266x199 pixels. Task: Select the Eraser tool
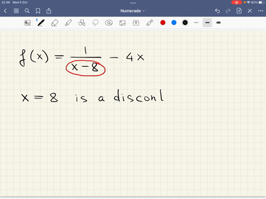click(x=55, y=23)
